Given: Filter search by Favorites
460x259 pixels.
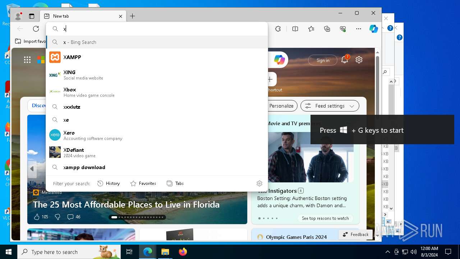Looking at the screenshot, I should [143, 183].
